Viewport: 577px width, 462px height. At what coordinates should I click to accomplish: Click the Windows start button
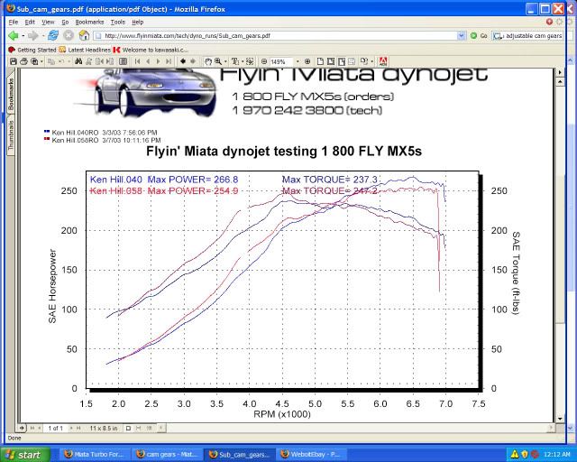click(25, 455)
